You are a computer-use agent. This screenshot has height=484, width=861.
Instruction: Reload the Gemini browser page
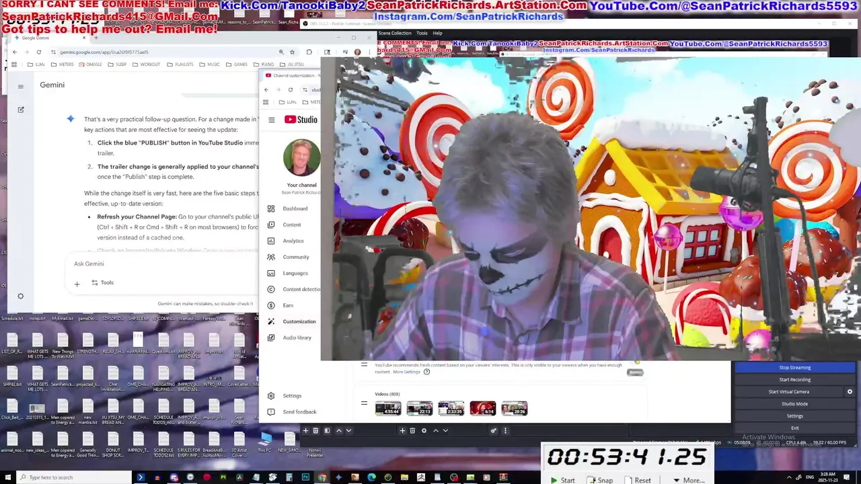coord(38,52)
